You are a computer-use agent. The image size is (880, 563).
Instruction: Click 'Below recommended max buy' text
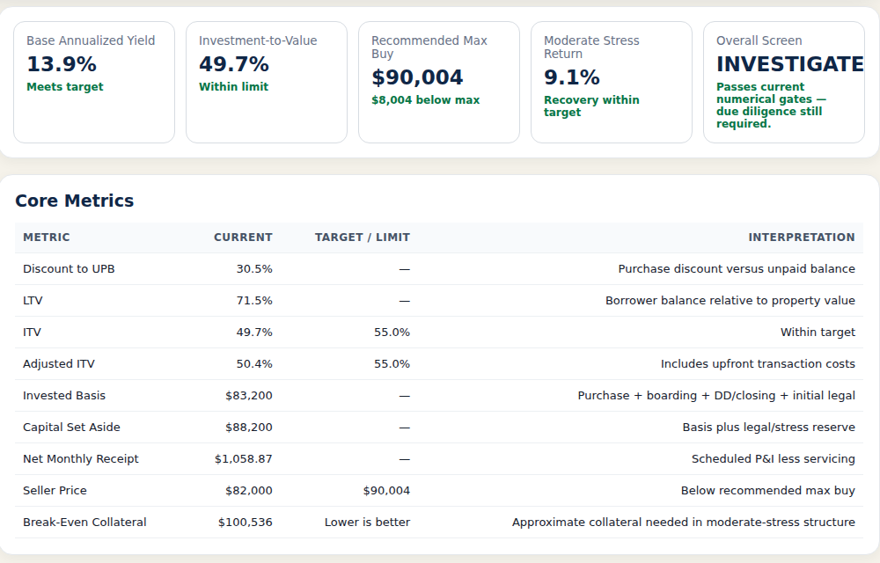(767, 491)
